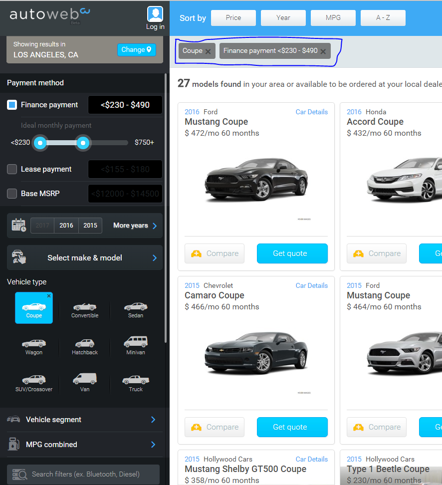This screenshot has width=442, height=485.
Task: Click the Type 1 Beetle Coupe title
Action: pyautogui.click(x=388, y=469)
